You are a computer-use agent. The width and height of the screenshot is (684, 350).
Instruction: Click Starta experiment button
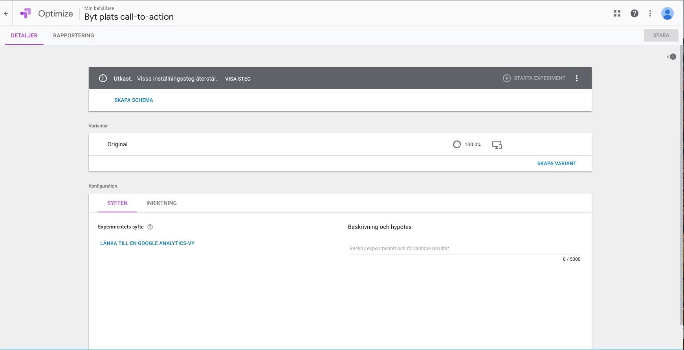pyautogui.click(x=534, y=78)
